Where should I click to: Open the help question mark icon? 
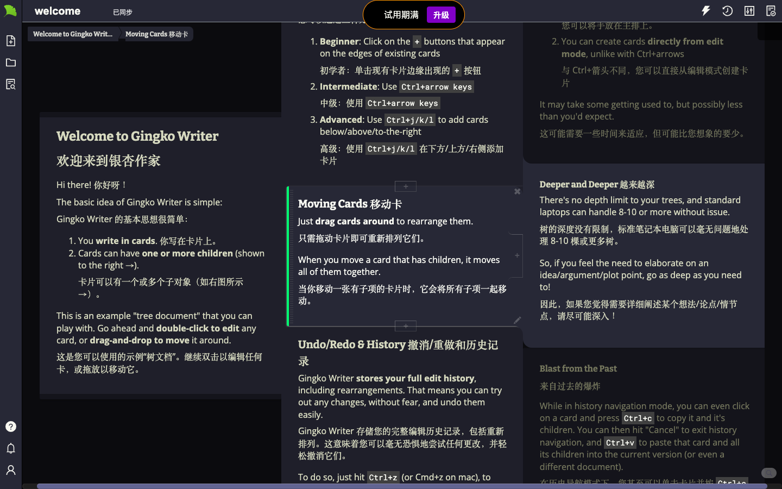coord(11,427)
